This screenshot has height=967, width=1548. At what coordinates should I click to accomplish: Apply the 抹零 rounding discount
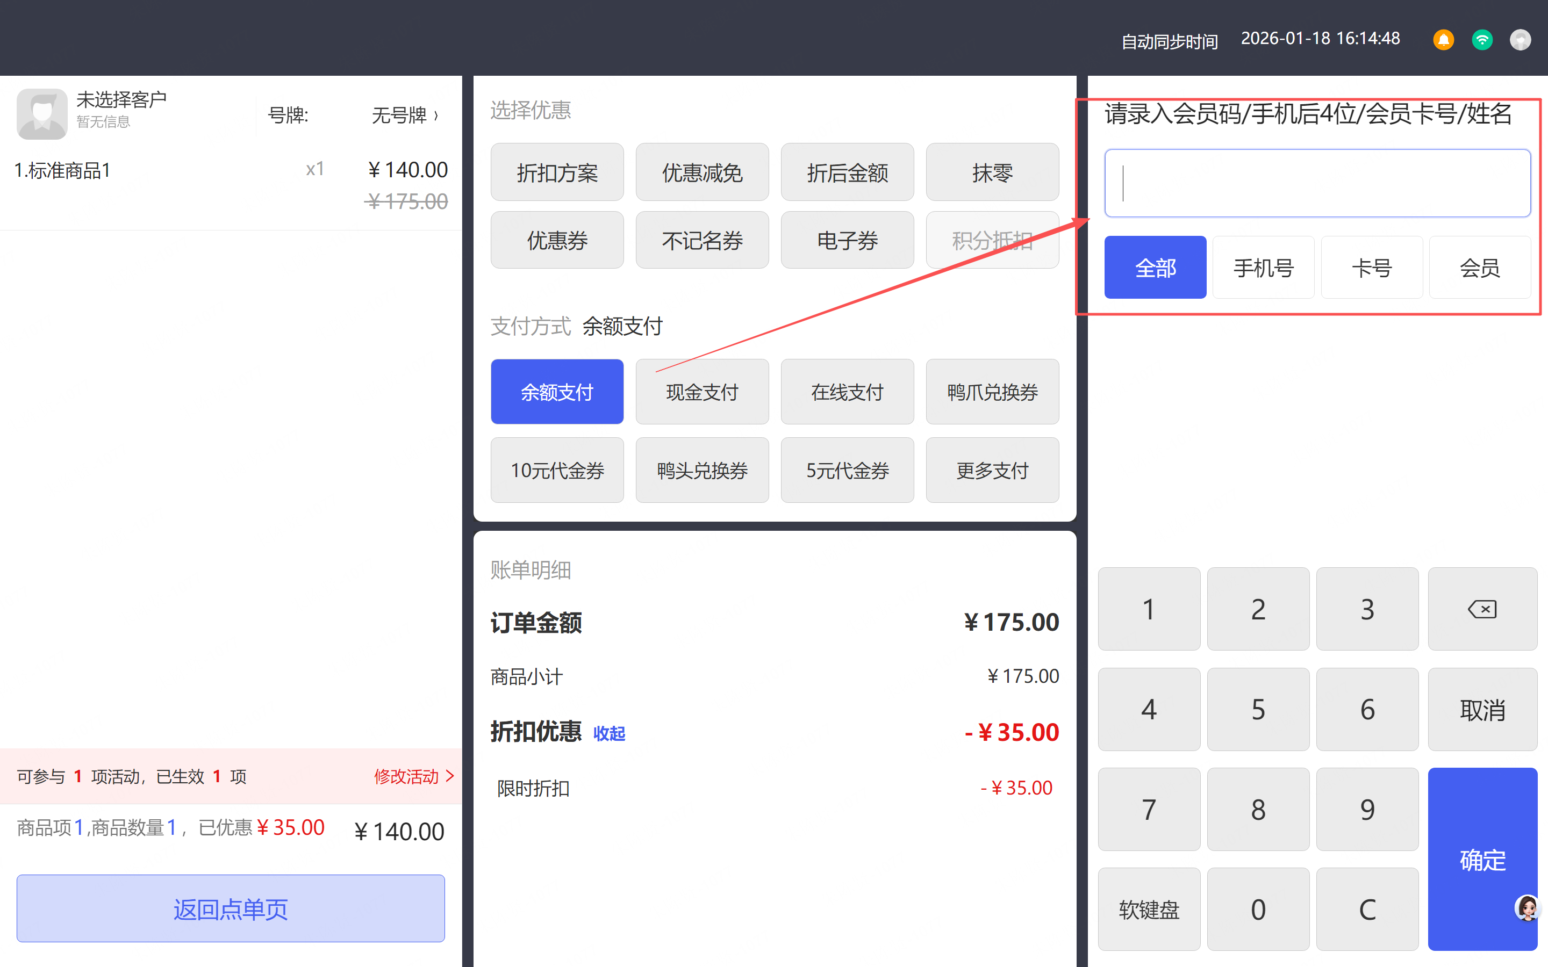[x=992, y=172]
